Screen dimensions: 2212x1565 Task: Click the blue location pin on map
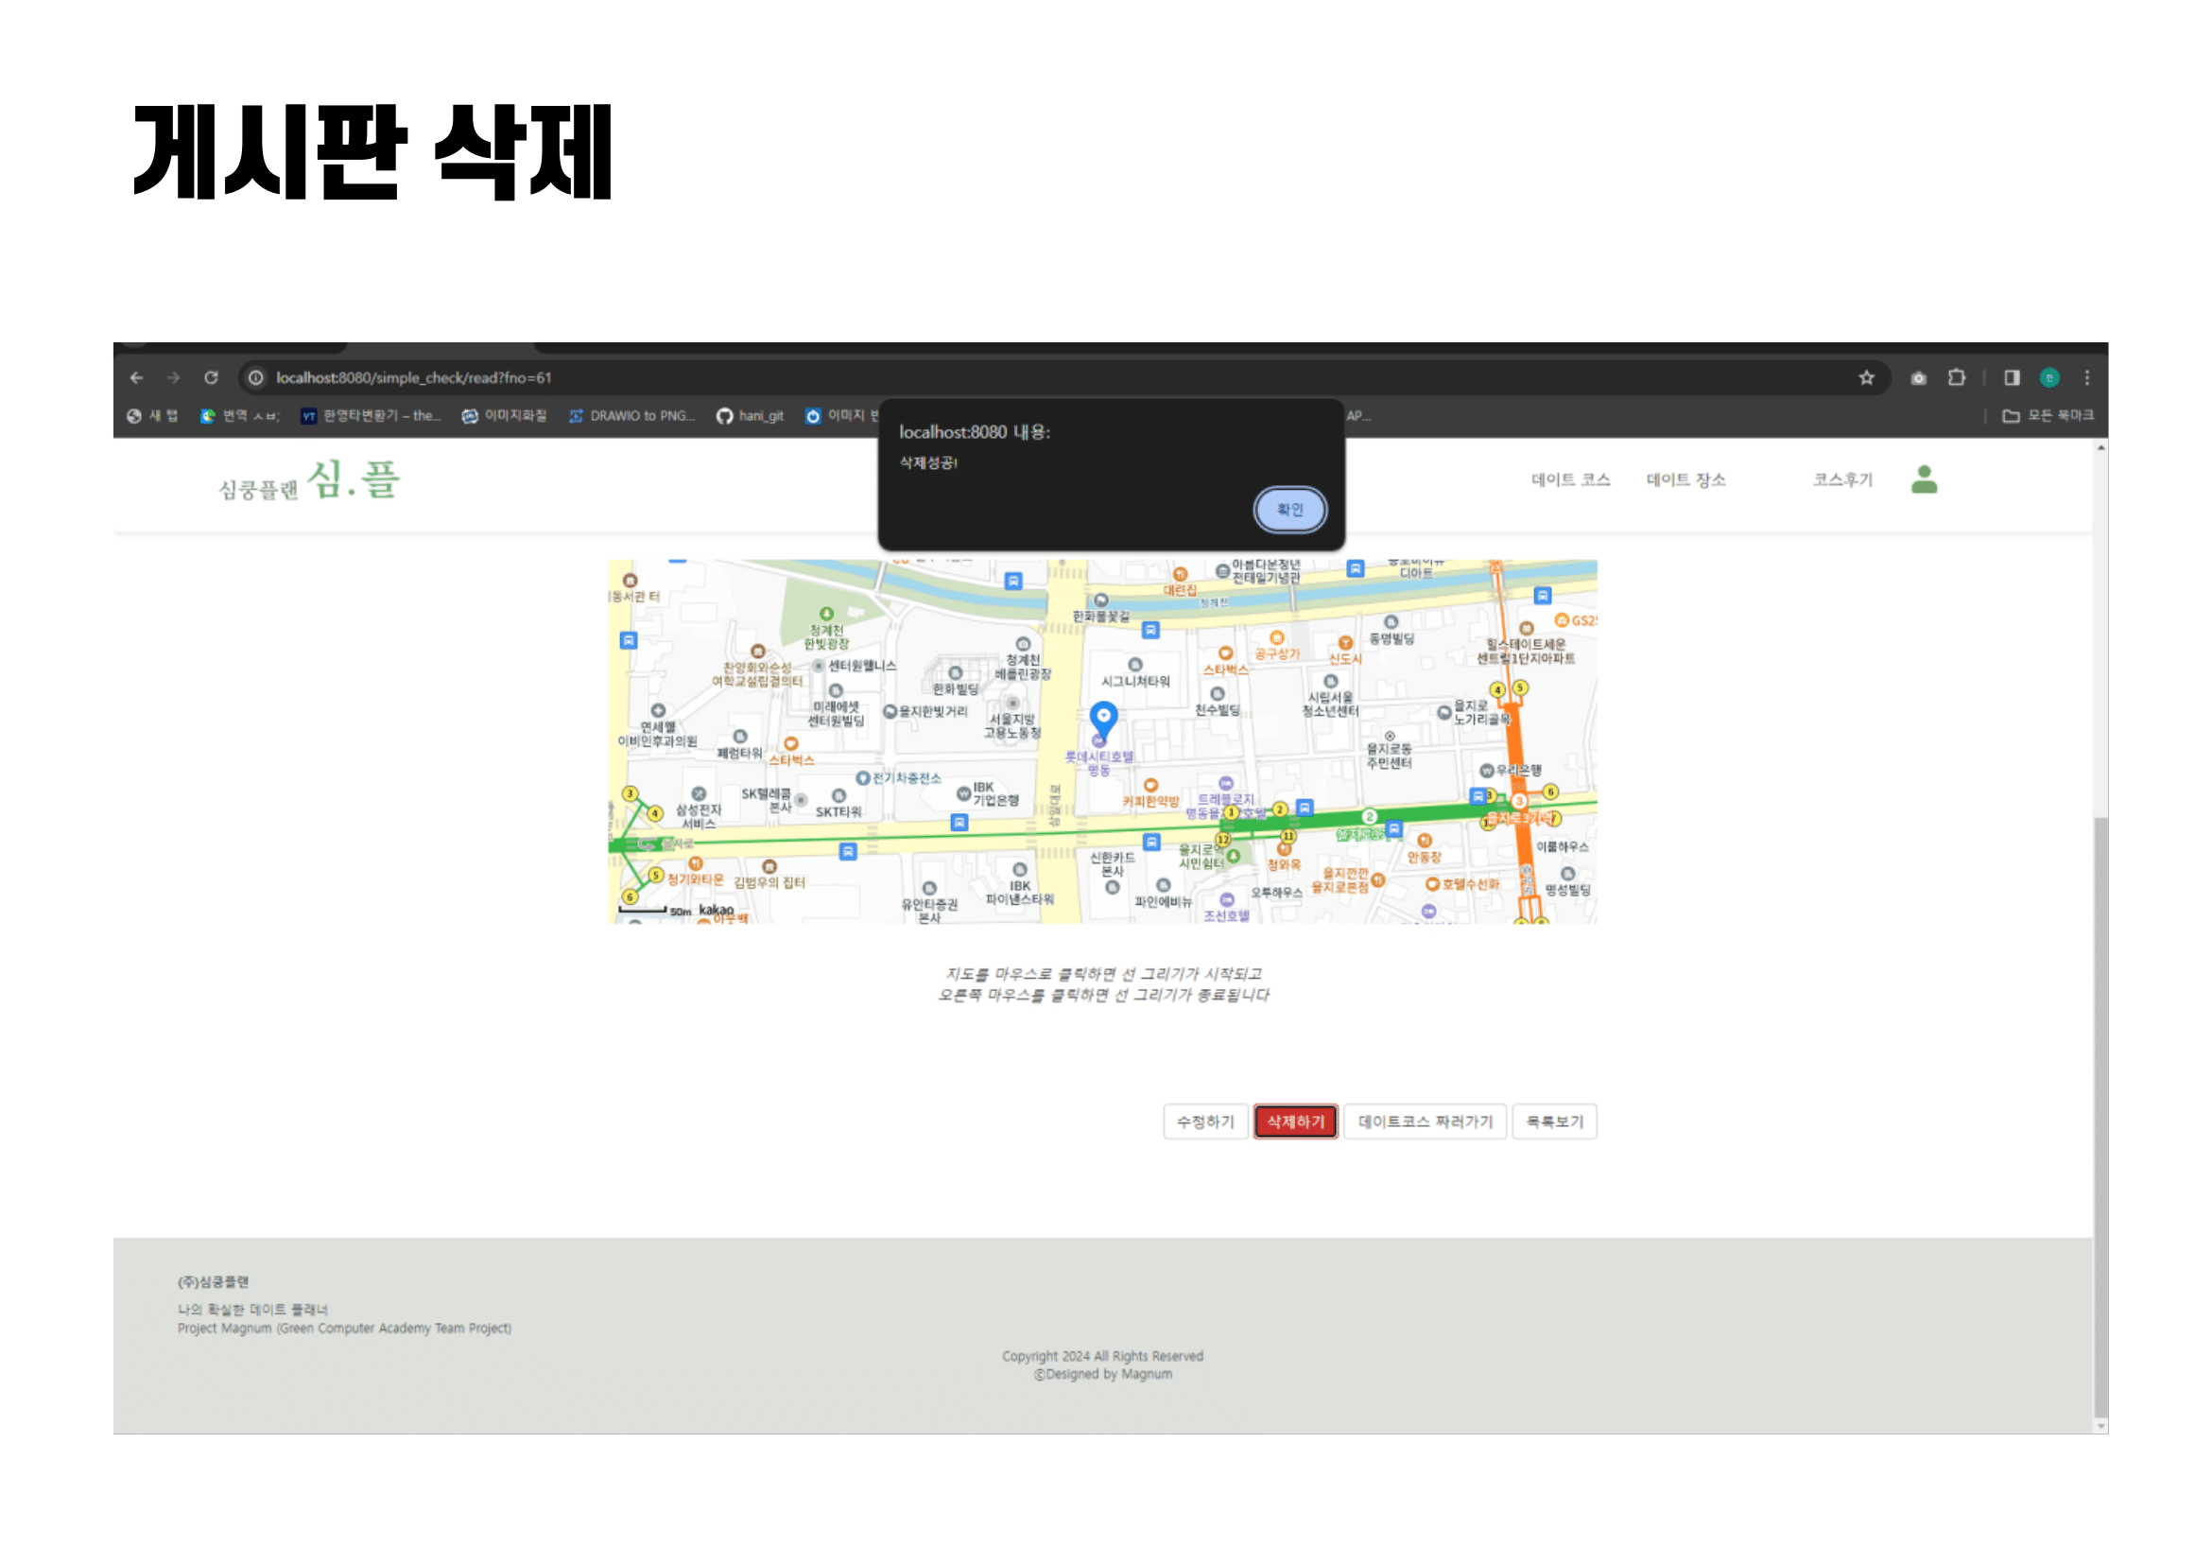tap(1103, 718)
